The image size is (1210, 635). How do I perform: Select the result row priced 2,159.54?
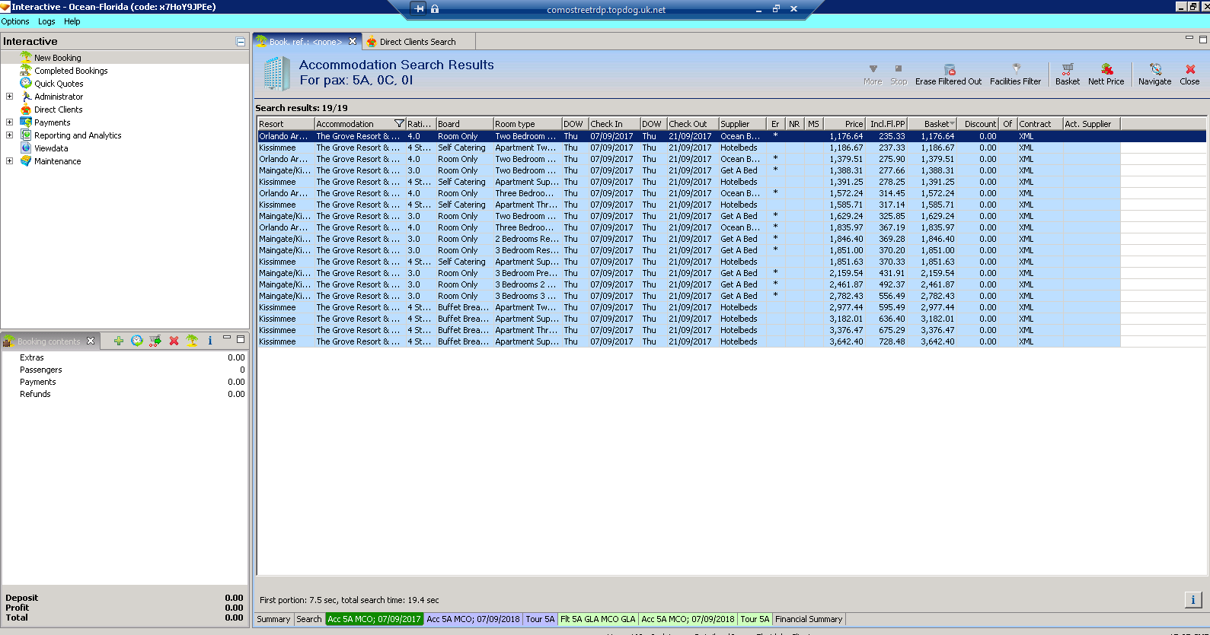[x=689, y=273]
